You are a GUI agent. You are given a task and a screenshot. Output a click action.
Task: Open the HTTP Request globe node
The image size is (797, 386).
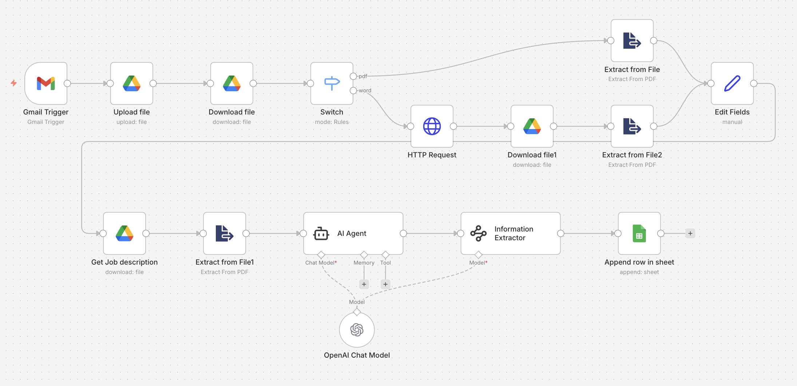point(432,126)
